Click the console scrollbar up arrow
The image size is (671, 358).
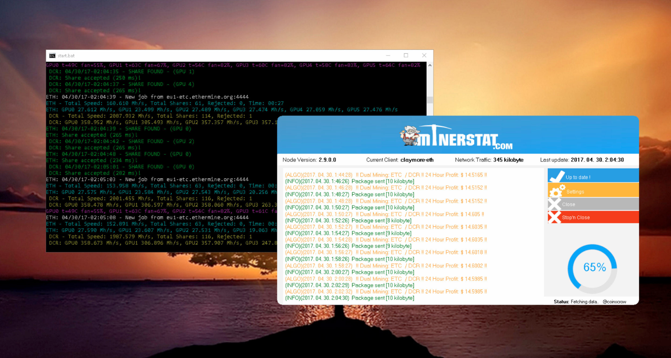(430, 65)
